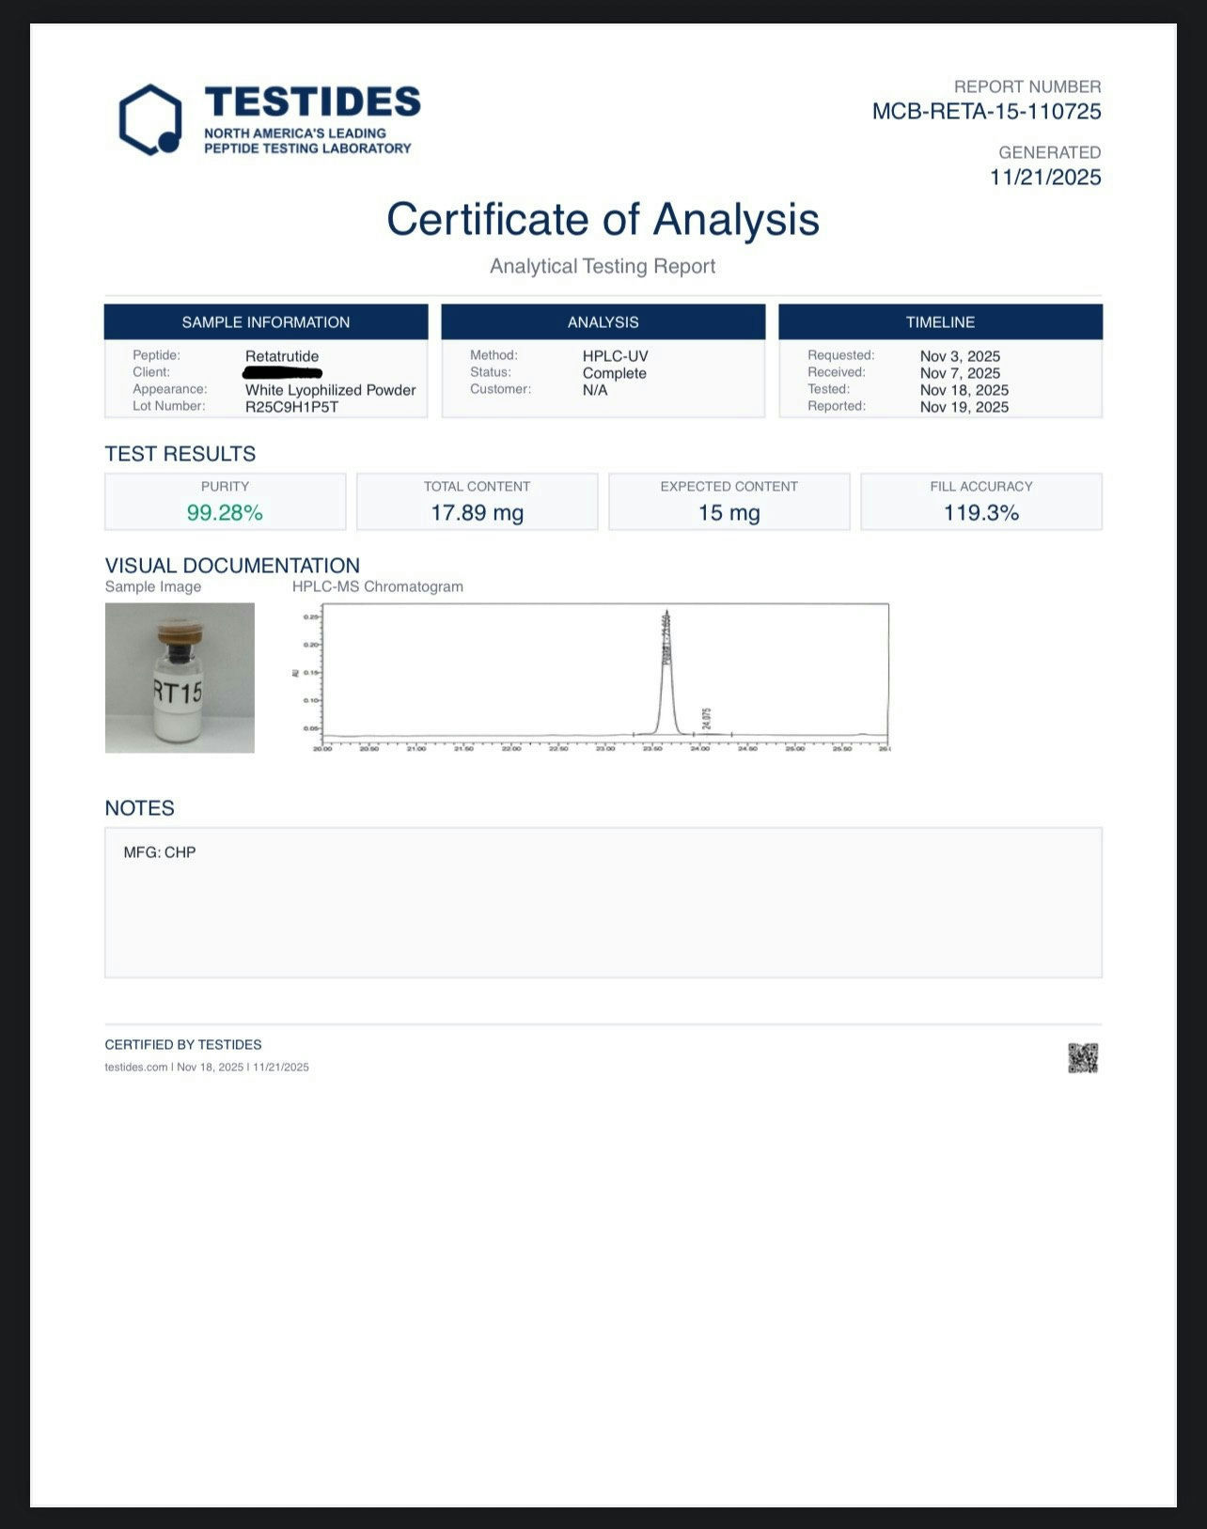Viewport: 1207px width, 1529px height.
Task: Click the purity value 99.28%
Action: (x=225, y=512)
